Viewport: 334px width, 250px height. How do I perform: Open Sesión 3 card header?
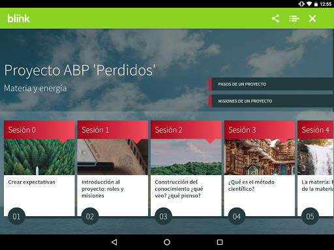(x=260, y=130)
